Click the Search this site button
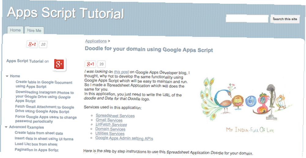Viewport: 306px width, 158px height. coord(285,19)
